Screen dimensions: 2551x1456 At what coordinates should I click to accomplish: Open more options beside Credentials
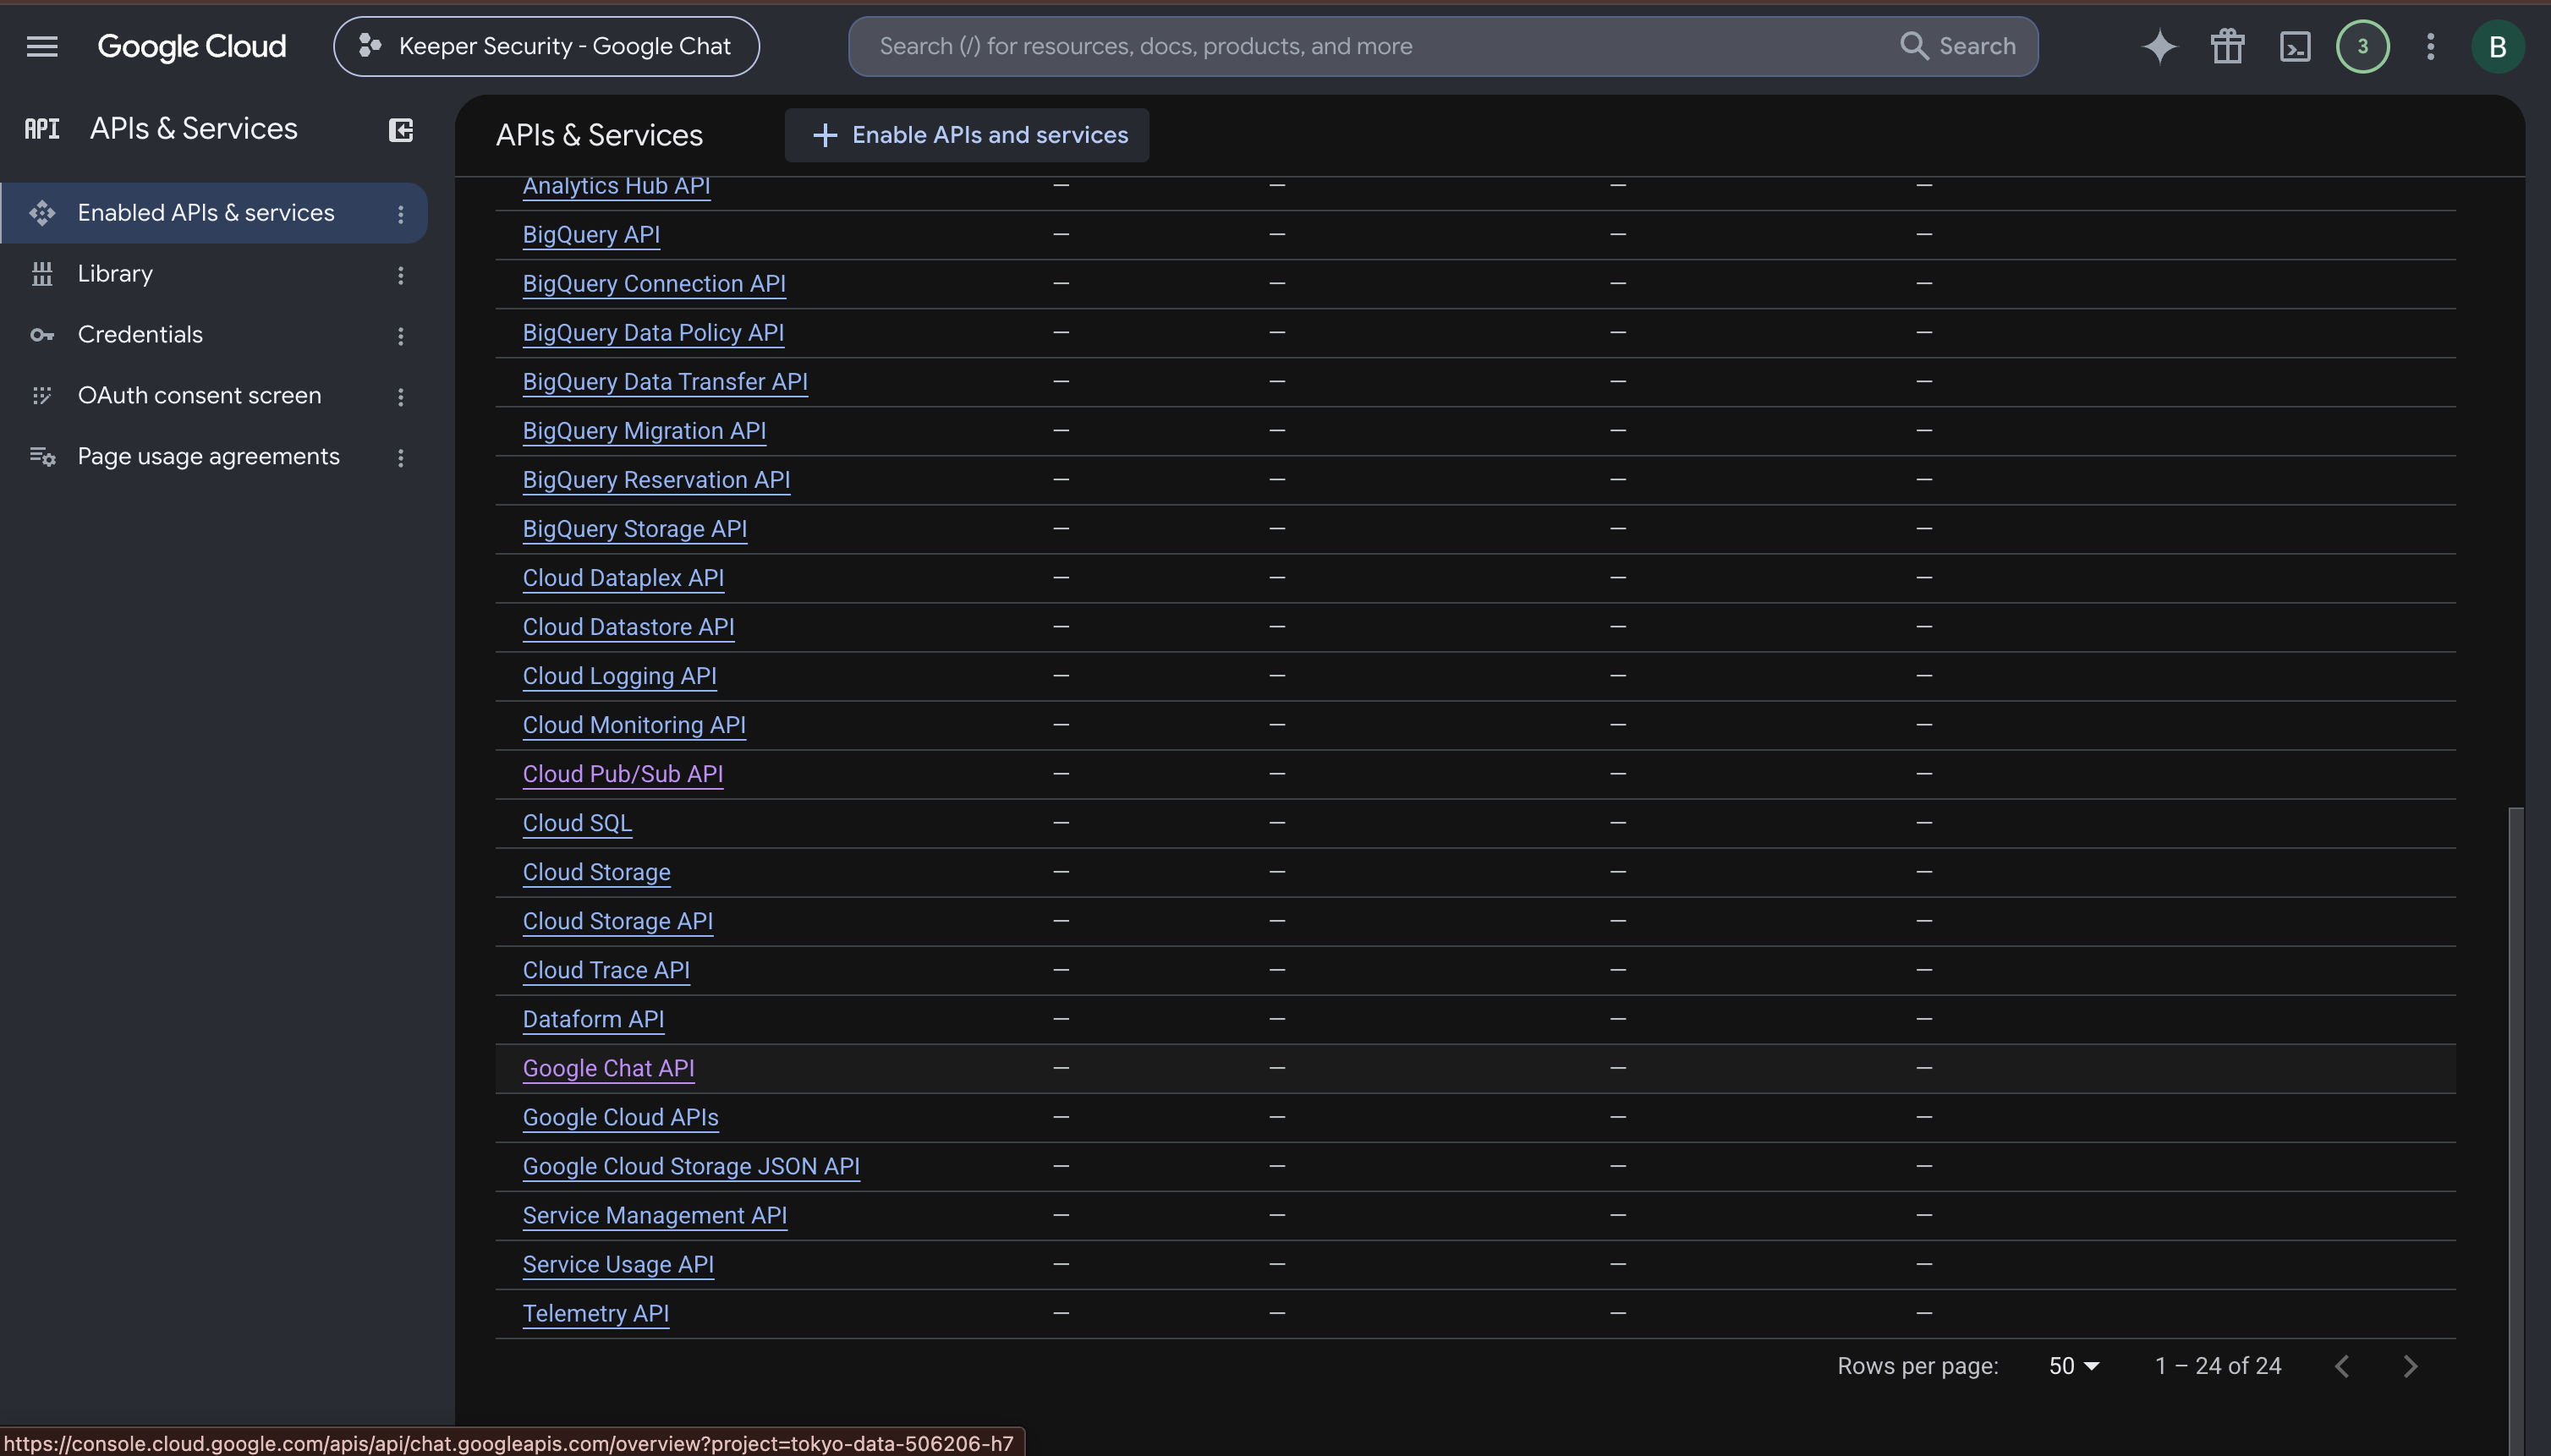click(400, 336)
